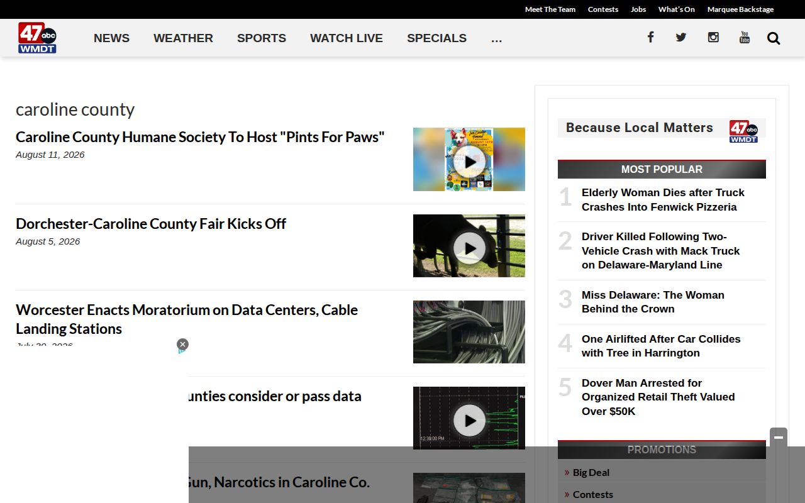This screenshot has width=805, height=503.
Task: Read Dorchester-Caroline County Fair Kicks Off article
Action: [x=151, y=224]
